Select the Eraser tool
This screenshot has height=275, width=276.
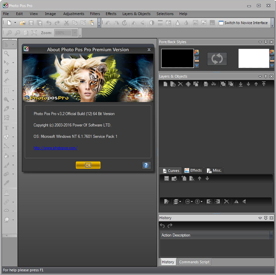[7, 174]
